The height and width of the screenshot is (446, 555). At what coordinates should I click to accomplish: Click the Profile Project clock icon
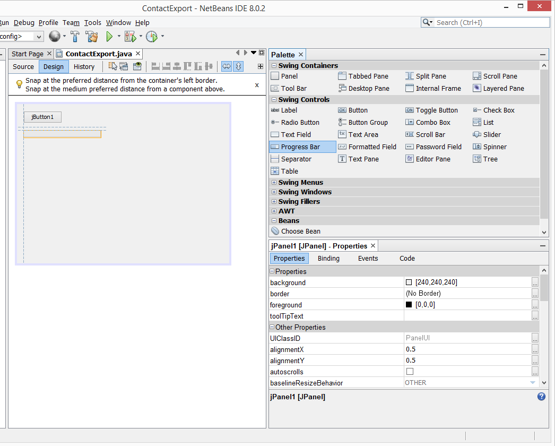tap(152, 37)
